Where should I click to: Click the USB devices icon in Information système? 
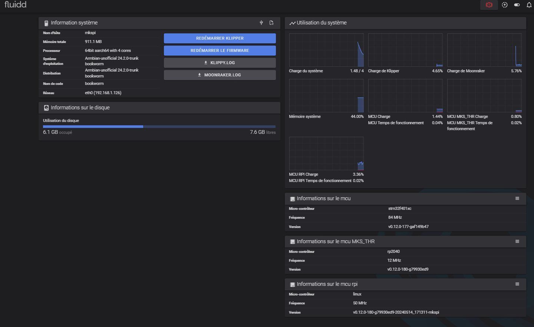click(x=261, y=23)
